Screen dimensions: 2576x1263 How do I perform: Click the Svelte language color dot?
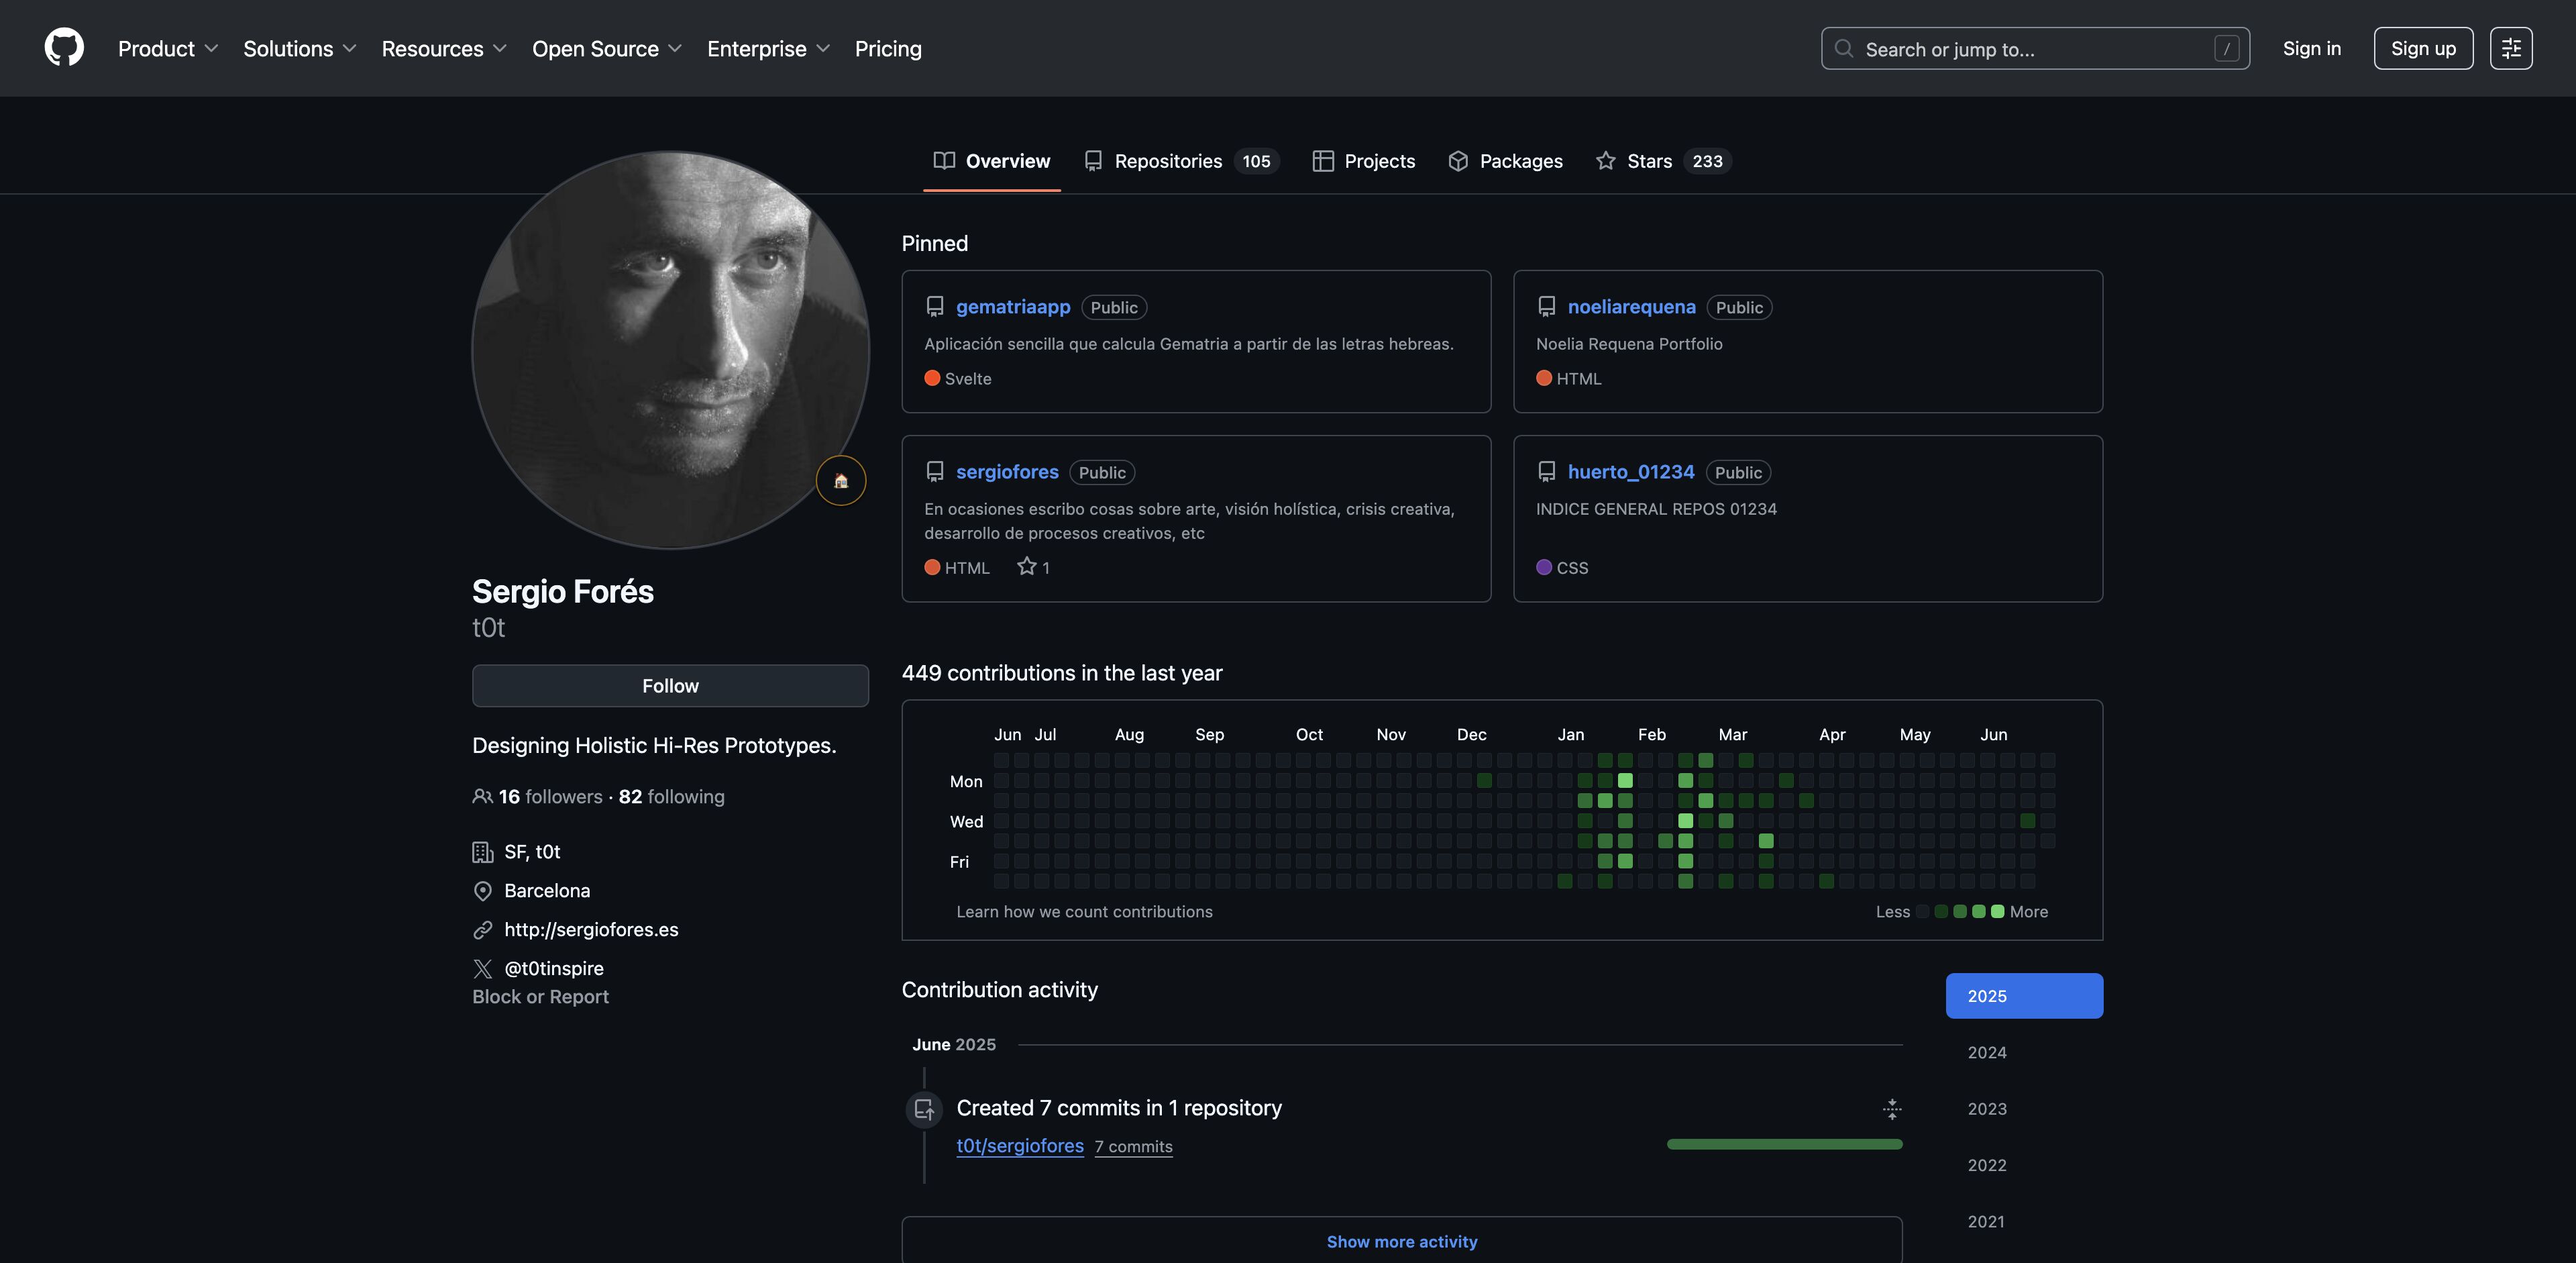[x=932, y=378]
